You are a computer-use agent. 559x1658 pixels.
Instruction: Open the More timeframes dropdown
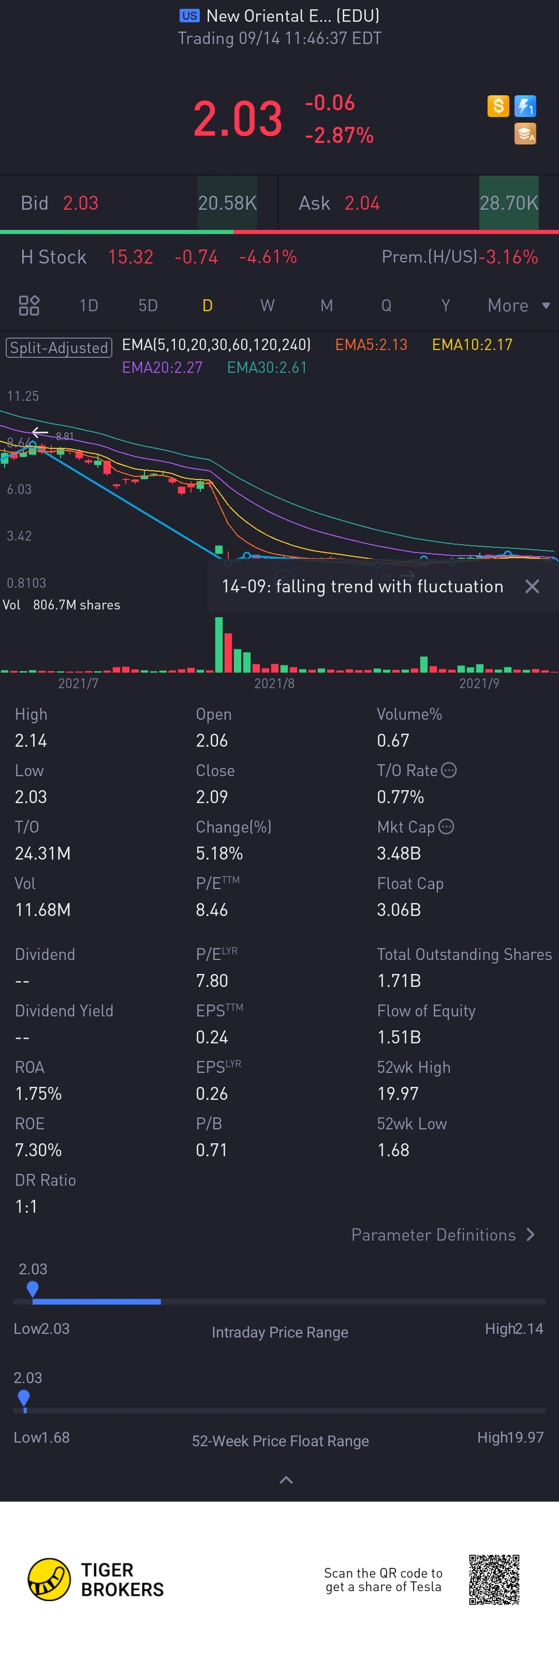pyautogui.click(x=518, y=305)
